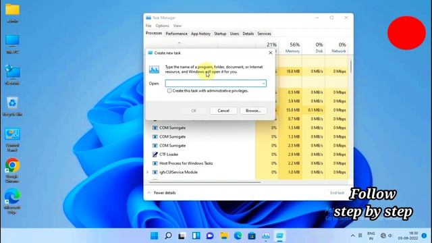Image resolution: width=432 pixels, height=243 pixels.
Task: Close the Create new task dialog
Action: pos(270,53)
